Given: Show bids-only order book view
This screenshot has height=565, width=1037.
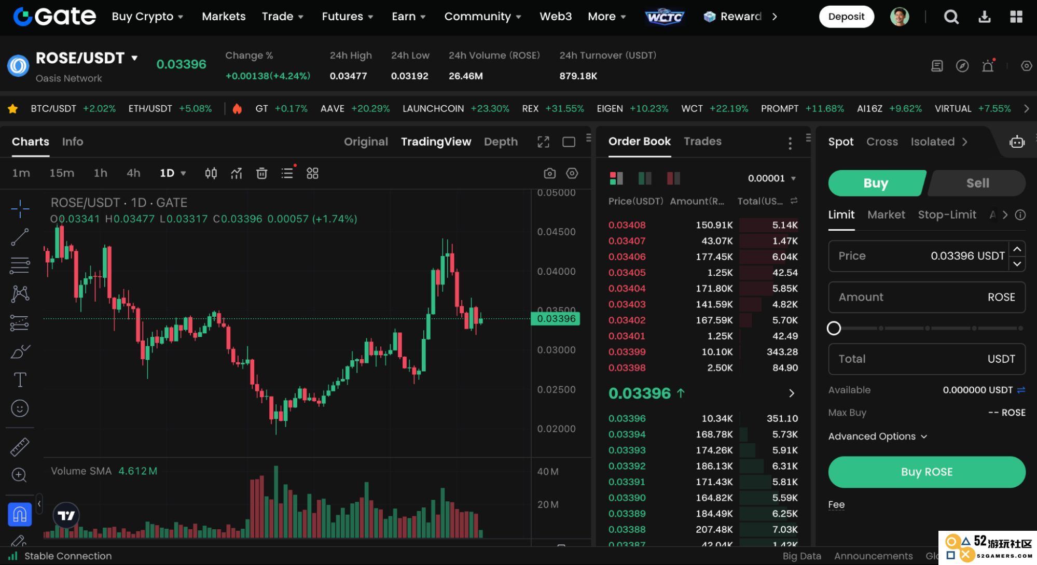Looking at the screenshot, I should [x=645, y=178].
